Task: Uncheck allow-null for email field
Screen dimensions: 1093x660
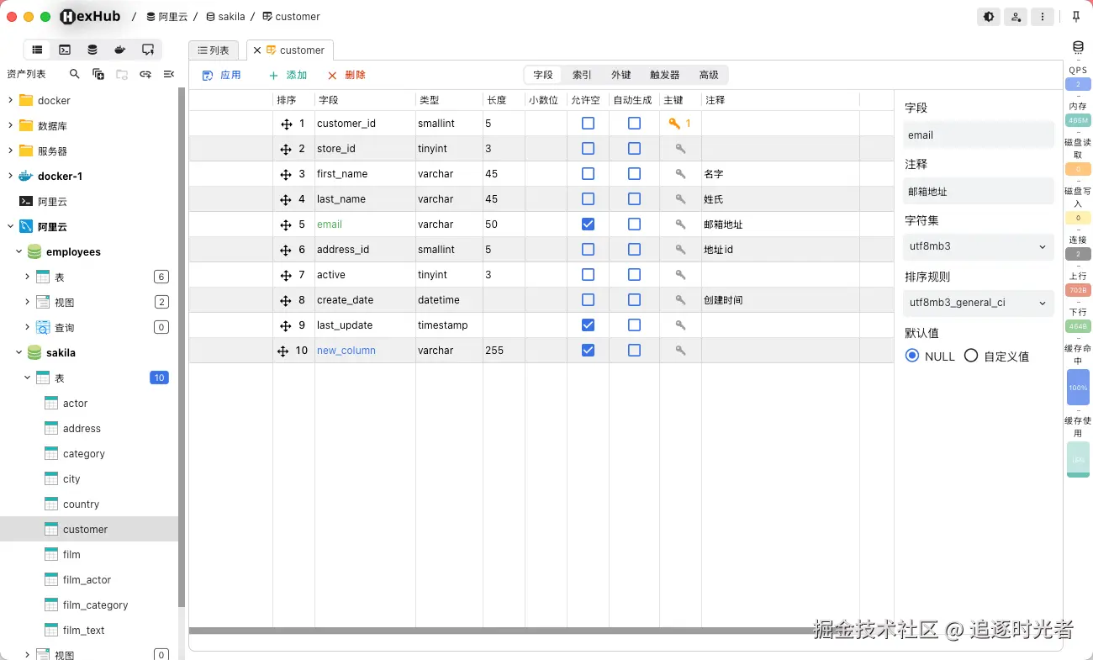Action: point(588,224)
